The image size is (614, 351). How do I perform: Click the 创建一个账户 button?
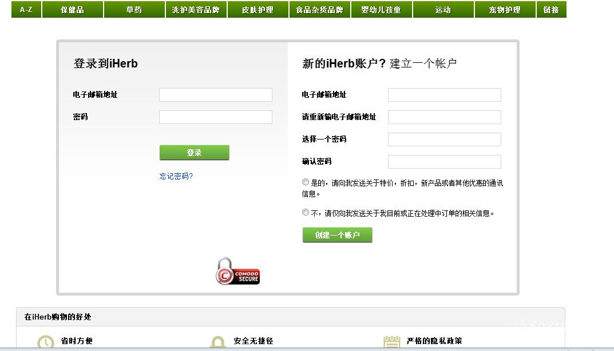click(337, 235)
